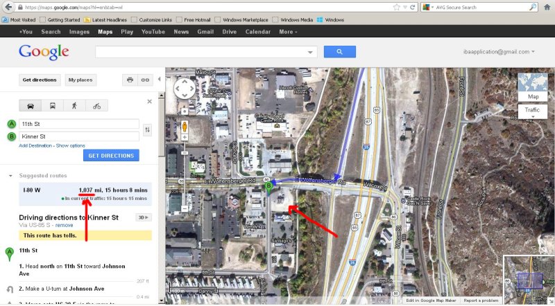Click the main Google search input box
This screenshot has height=306, width=555.
coord(206,52)
